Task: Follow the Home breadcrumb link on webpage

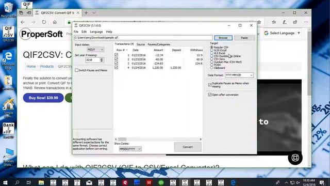Action: click(x=31, y=67)
